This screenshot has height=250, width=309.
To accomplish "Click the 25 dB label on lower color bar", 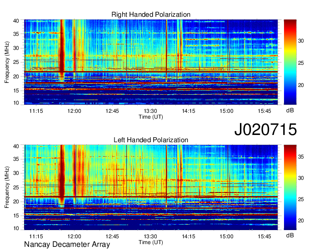I will pos(301,199).
